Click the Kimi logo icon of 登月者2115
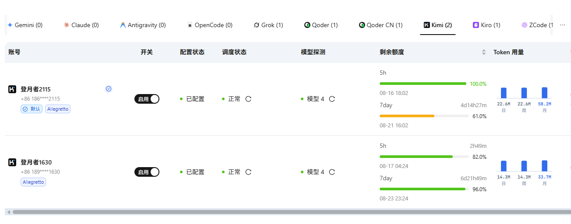The height and width of the screenshot is (224, 571). [x=12, y=89]
